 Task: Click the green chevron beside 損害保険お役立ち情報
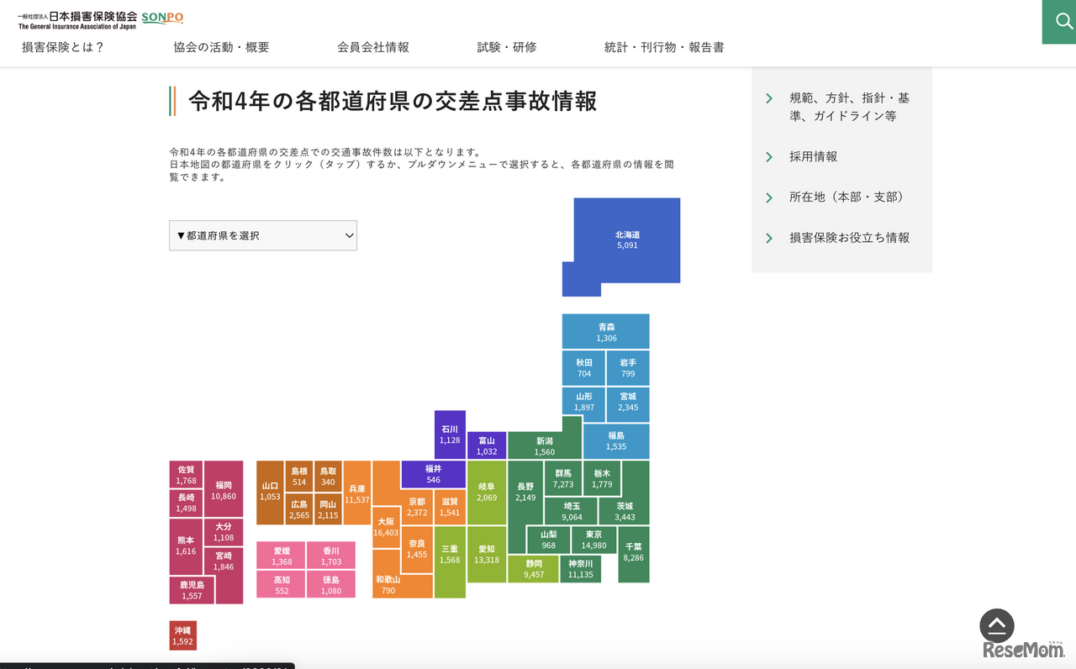767,238
